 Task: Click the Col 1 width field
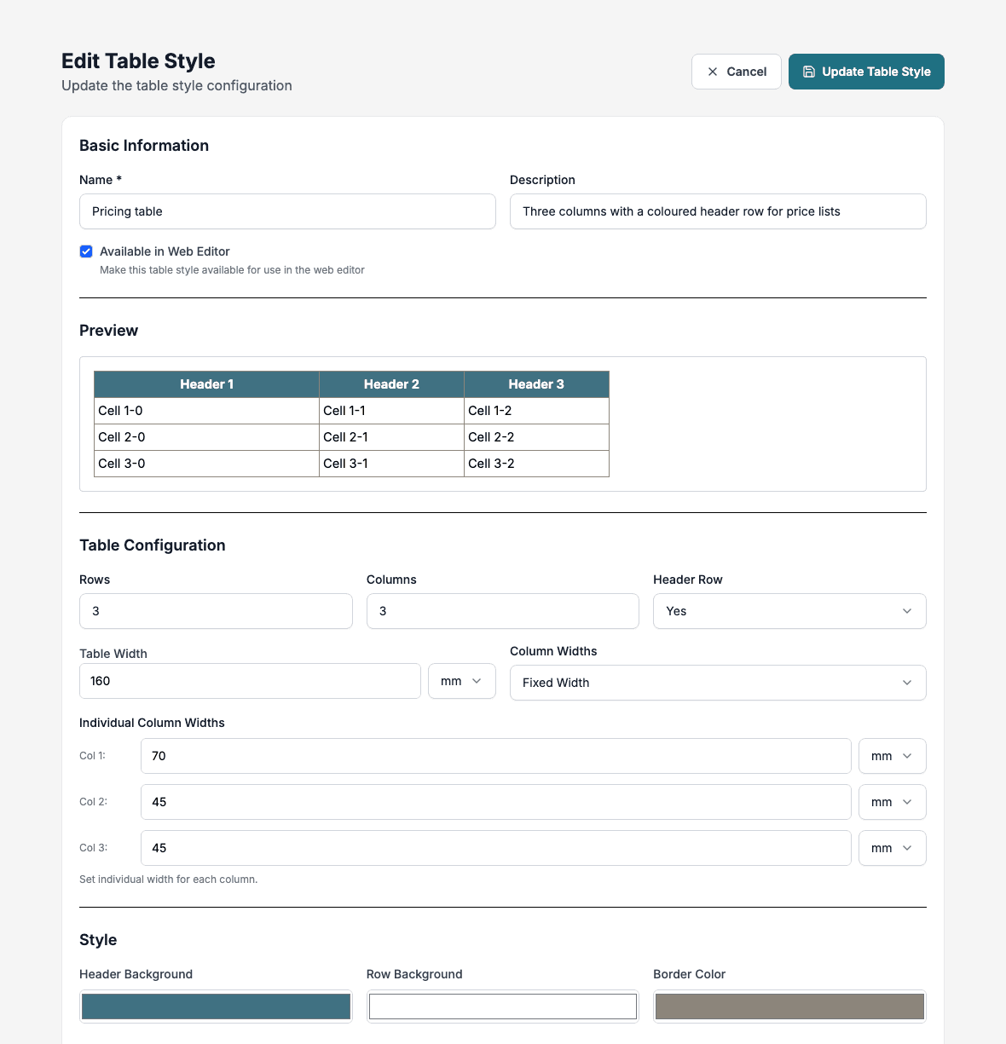pyautogui.click(x=496, y=756)
